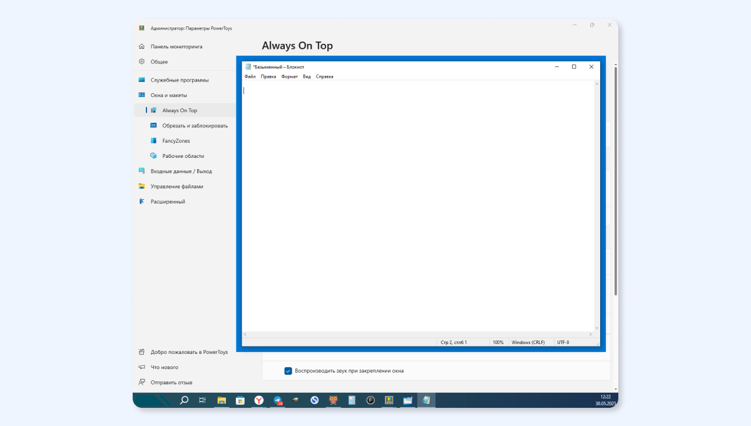This screenshot has height=426, width=751.
Task: Click UTF-8 encoding in status bar
Action: (x=563, y=342)
